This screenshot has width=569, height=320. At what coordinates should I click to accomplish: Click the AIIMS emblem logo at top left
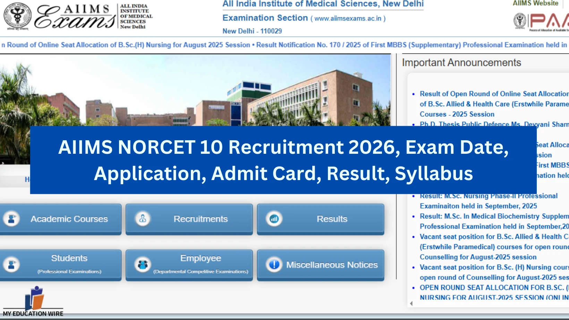pos(17,16)
